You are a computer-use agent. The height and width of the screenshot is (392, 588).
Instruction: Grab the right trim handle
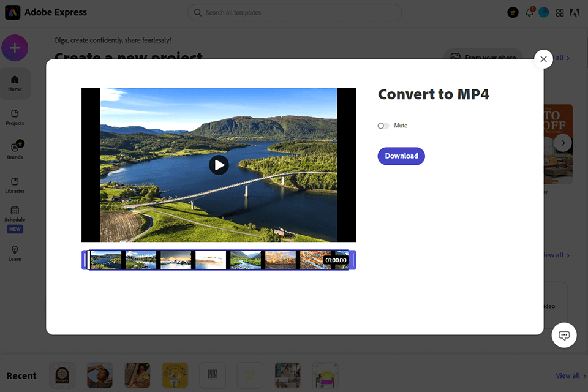(x=353, y=260)
